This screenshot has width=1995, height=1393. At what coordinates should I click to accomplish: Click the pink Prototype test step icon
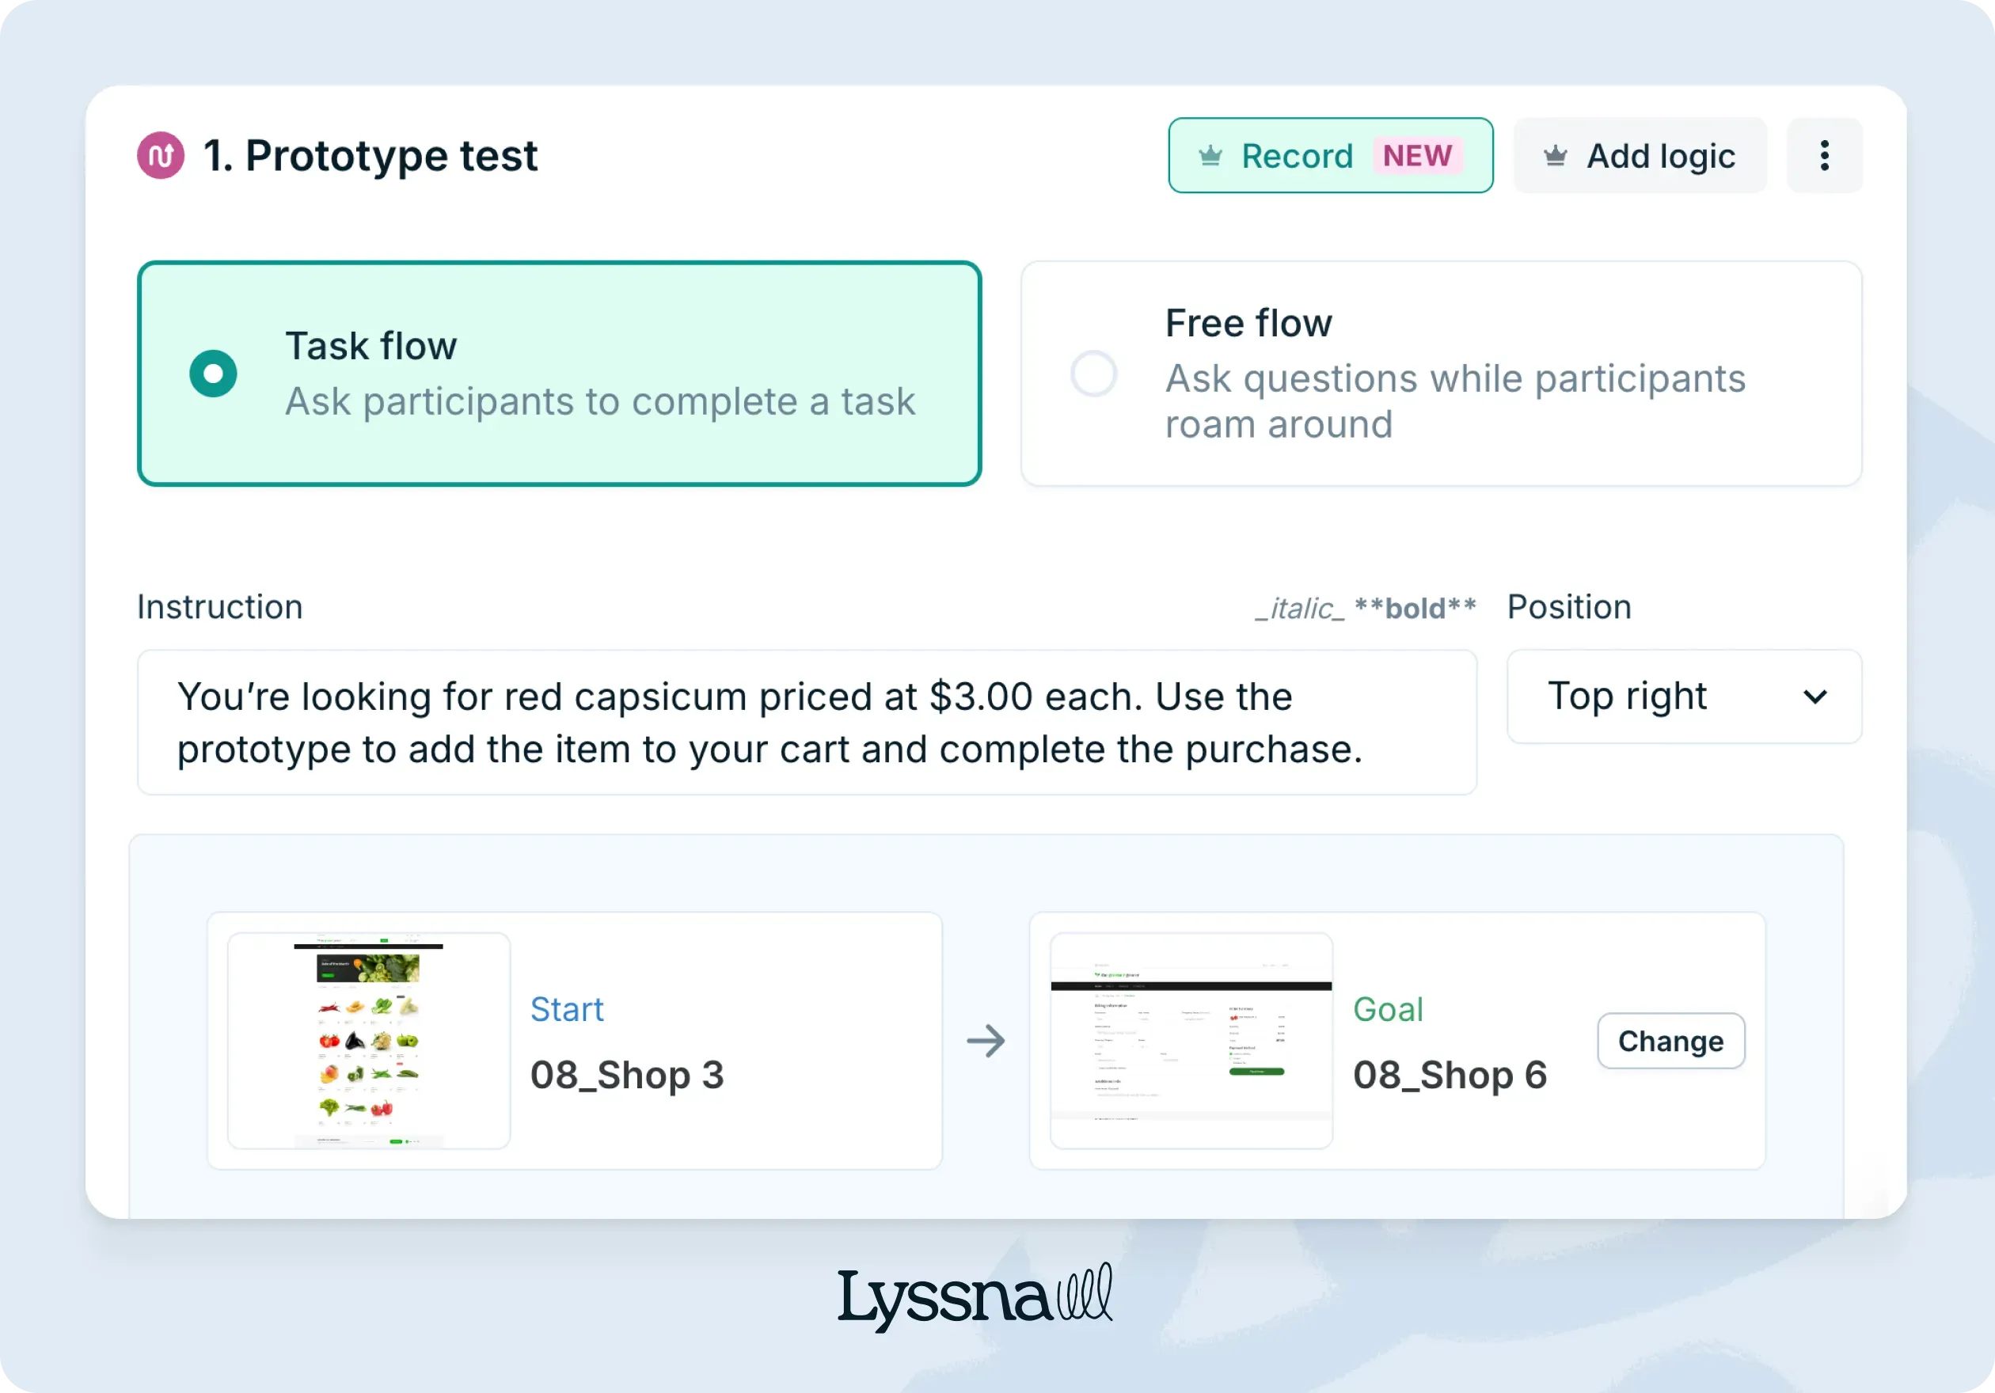tap(160, 154)
